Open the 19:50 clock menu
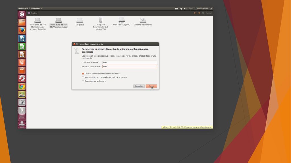Screen dimensions: 291x163 (191, 8)
